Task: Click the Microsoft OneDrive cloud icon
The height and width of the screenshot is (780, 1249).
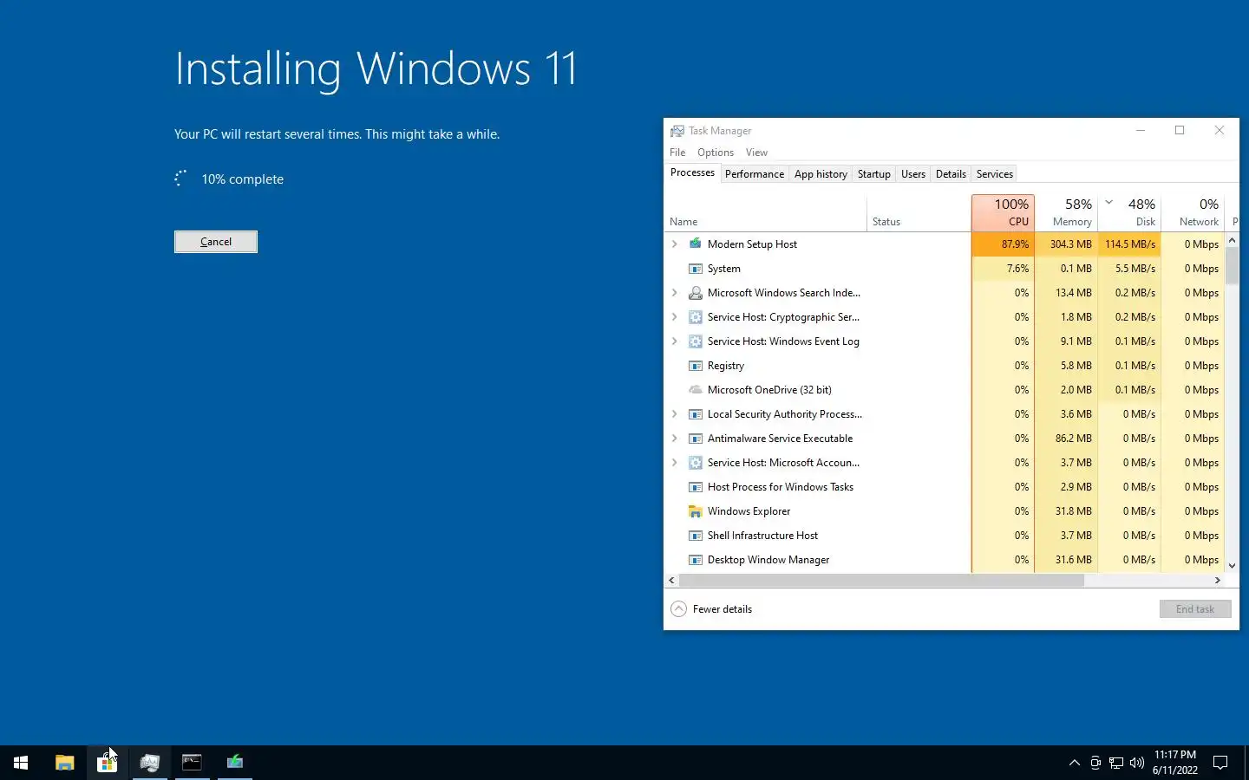Action: (x=695, y=390)
